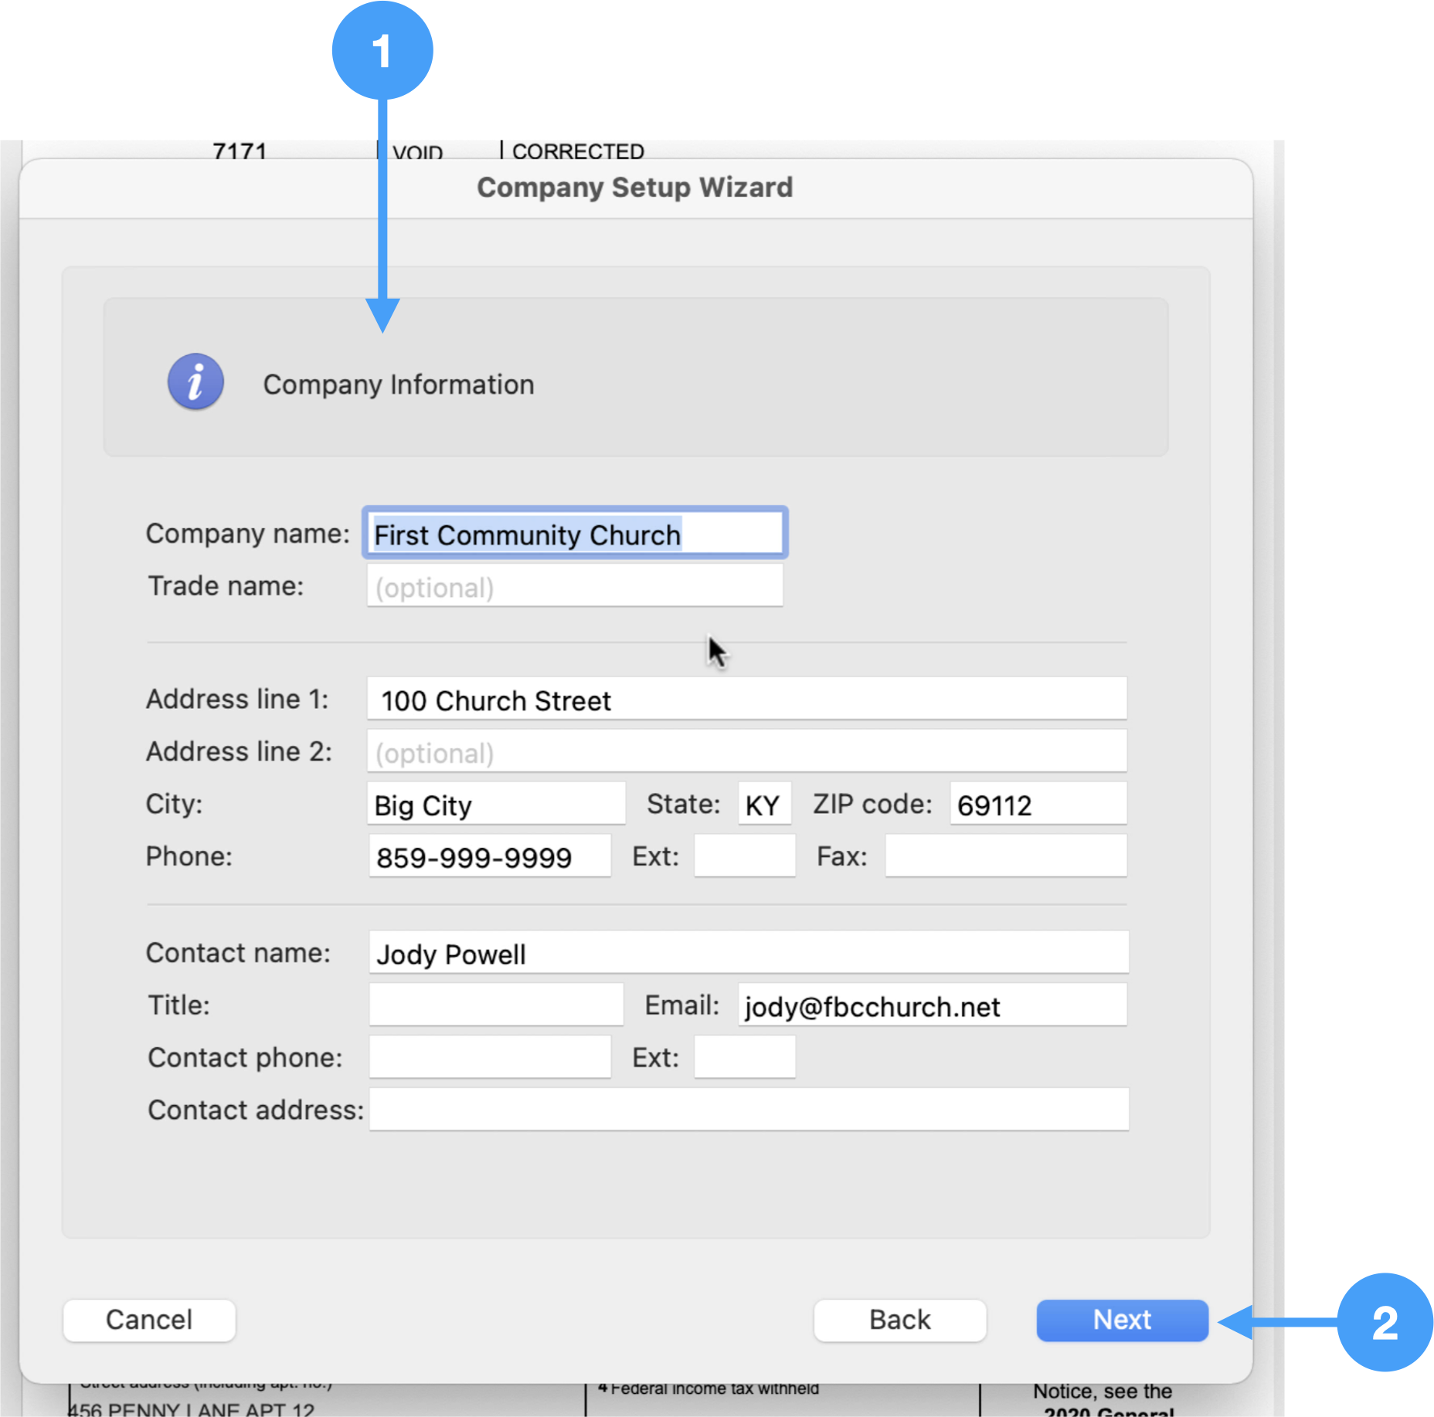Click the optional Address line 2 field
Image resolution: width=1434 pixels, height=1417 pixels.
tap(746, 752)
